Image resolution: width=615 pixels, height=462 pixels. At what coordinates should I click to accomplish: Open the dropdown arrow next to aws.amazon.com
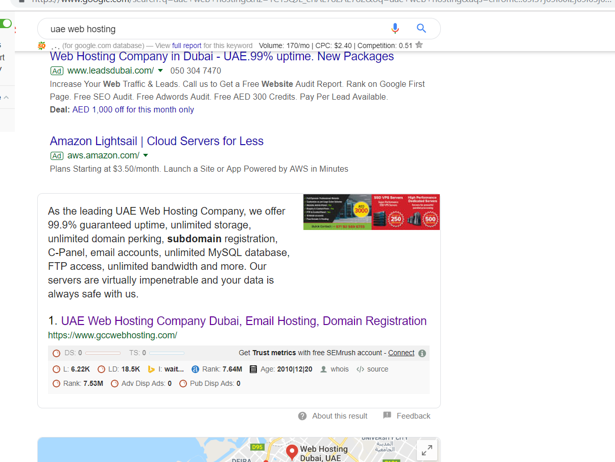coord(146,155)
